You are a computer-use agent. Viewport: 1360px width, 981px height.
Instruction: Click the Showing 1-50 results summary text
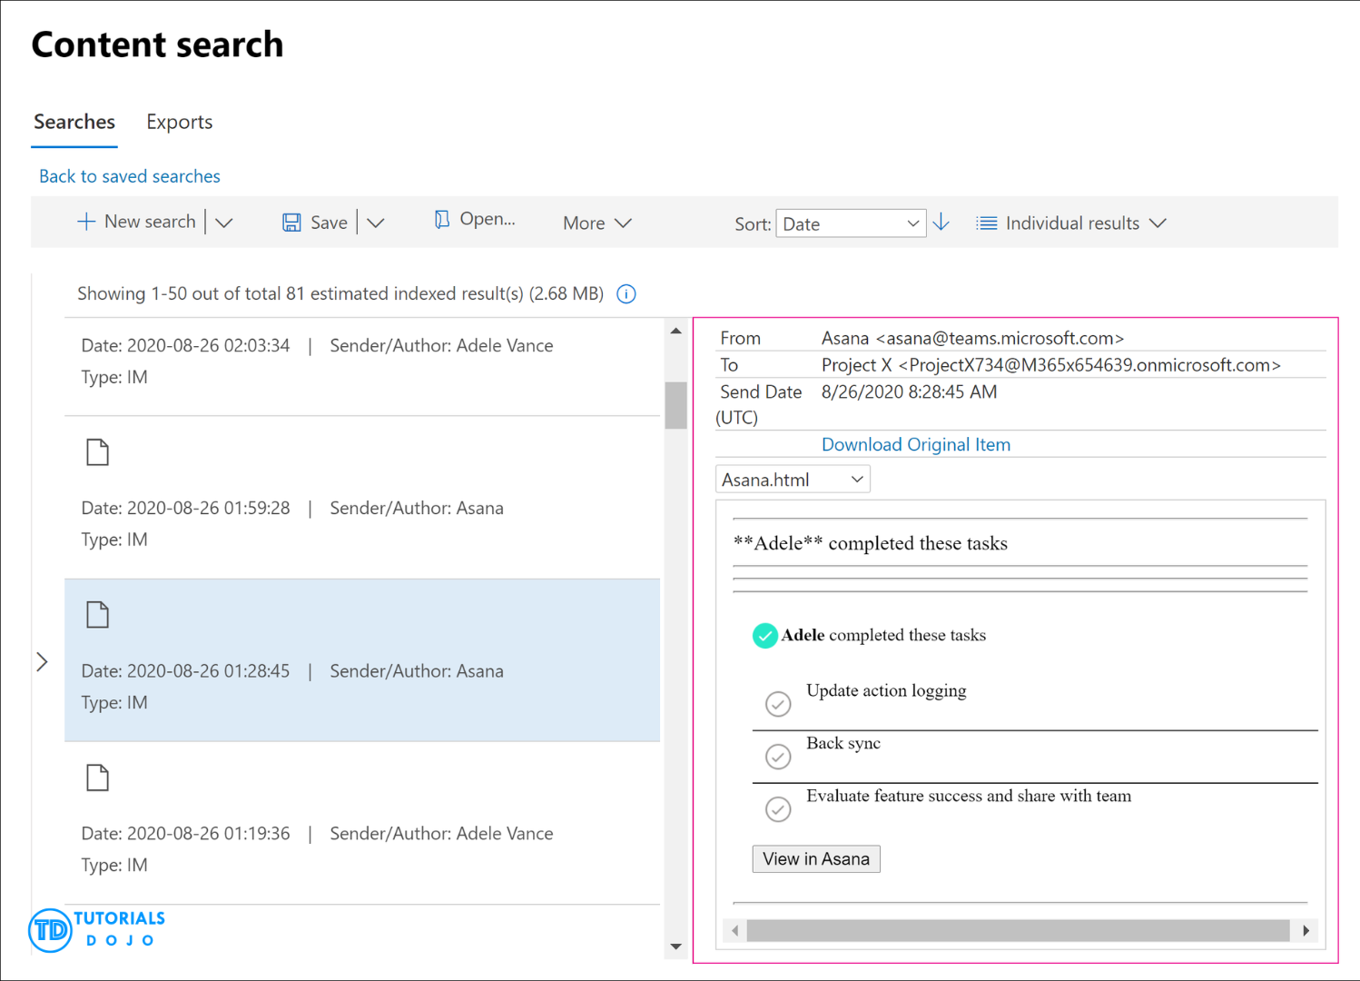point(340,293)
